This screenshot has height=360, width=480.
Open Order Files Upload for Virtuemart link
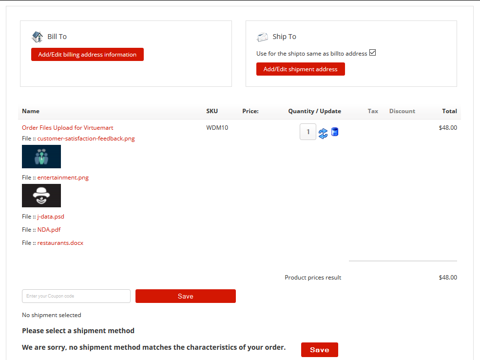point(67,128)
